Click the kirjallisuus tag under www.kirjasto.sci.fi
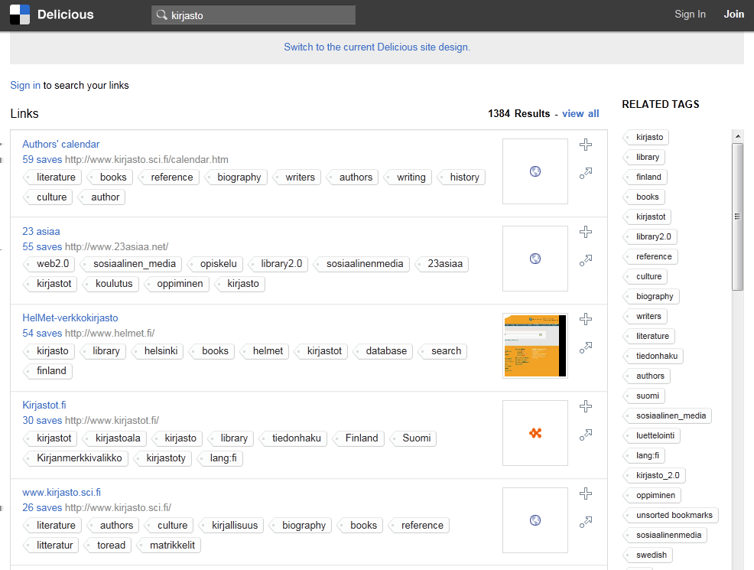754x570 pixels. coord(231,526)
